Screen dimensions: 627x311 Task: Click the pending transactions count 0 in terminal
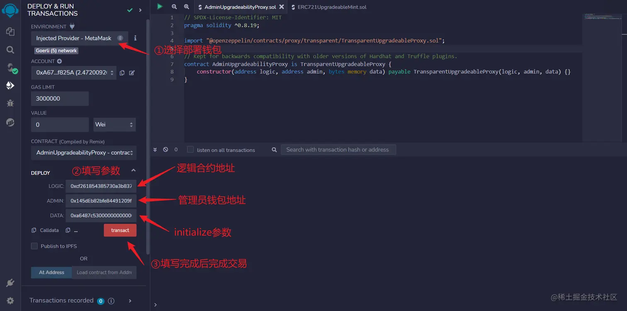176,150
